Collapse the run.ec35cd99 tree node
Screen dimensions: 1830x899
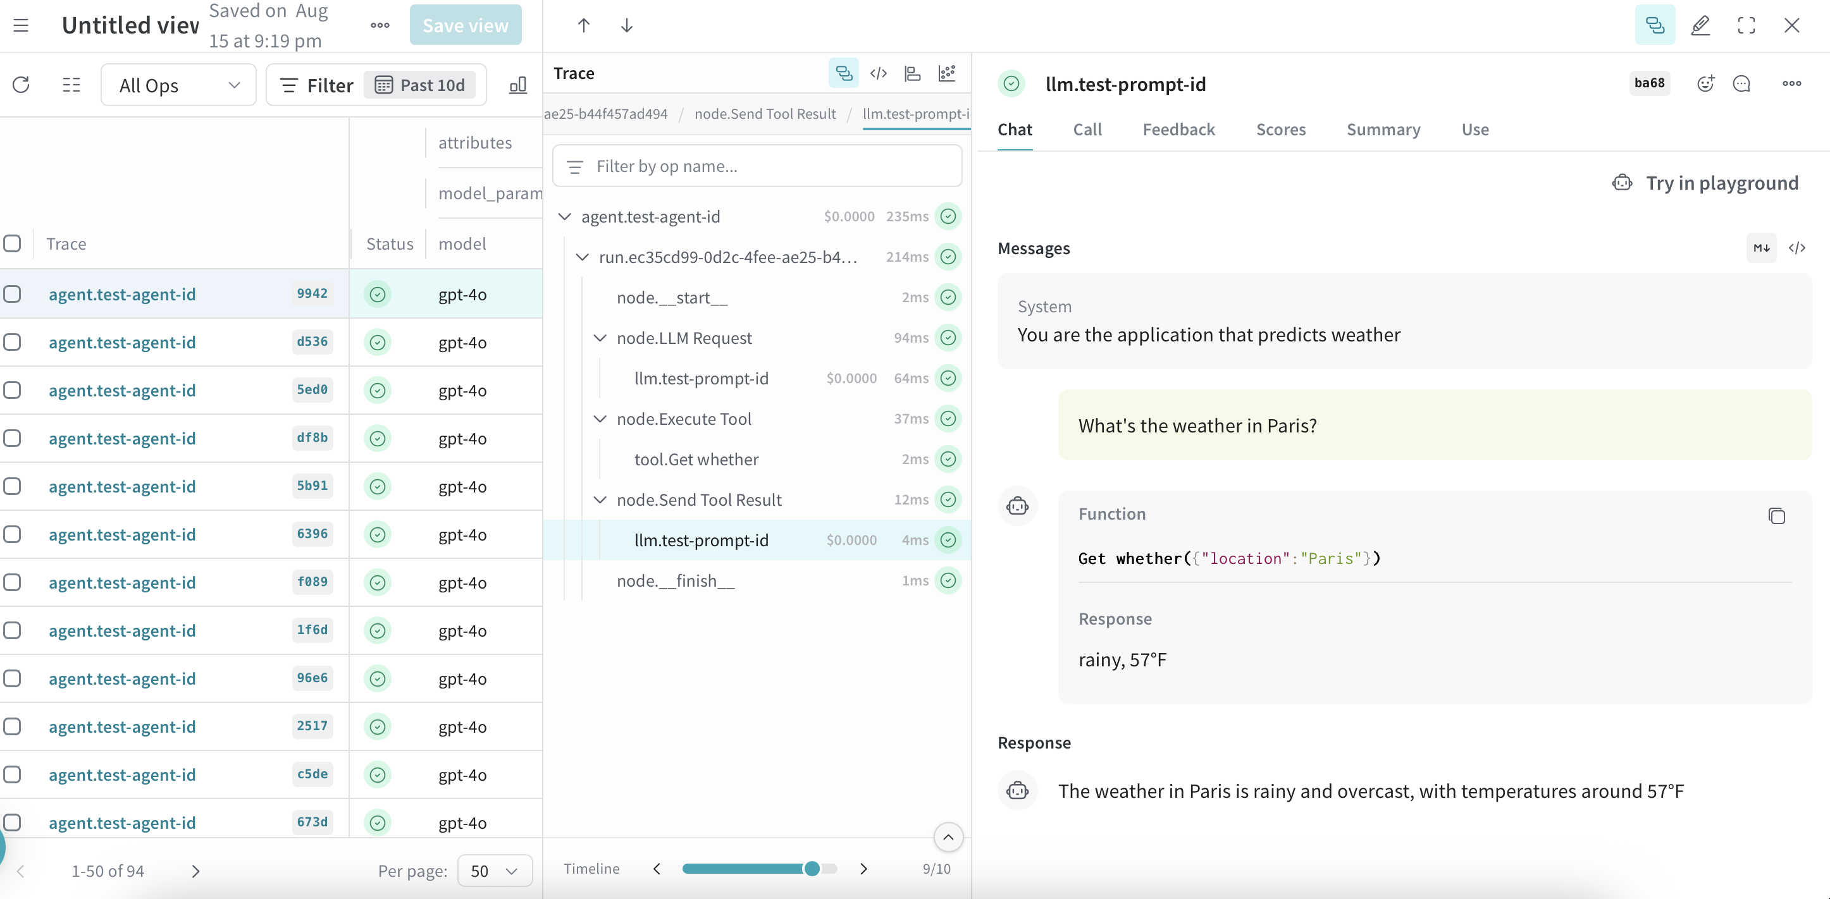[x=583, y=257]
